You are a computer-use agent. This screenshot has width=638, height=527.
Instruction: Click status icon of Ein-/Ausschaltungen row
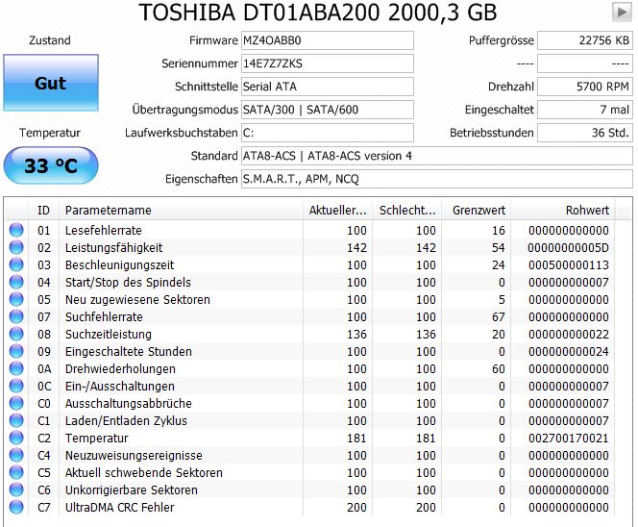pos(16,386)
